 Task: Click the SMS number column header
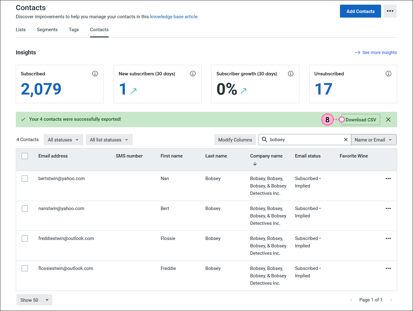pyautogui.click(x=129, y=156)
